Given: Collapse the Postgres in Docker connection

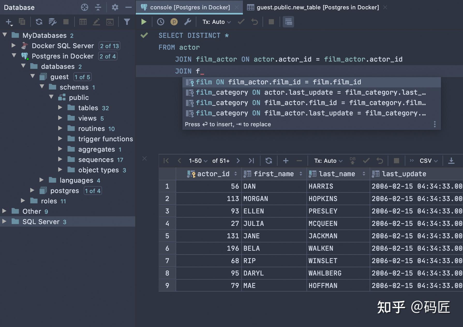Looking at the screenshot, I should (x=14, y=56).
